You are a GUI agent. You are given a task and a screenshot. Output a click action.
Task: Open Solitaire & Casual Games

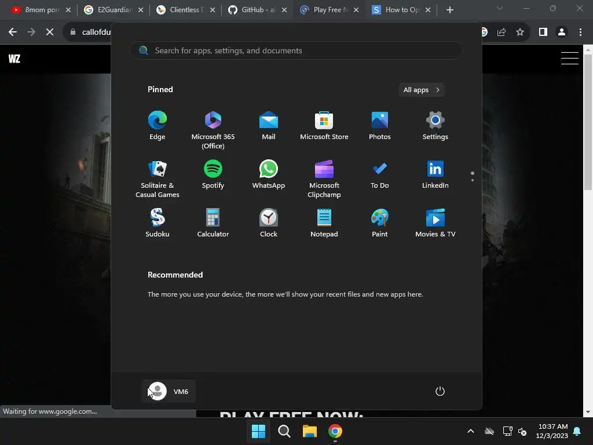pyautogui.click(x=158, y=179)
